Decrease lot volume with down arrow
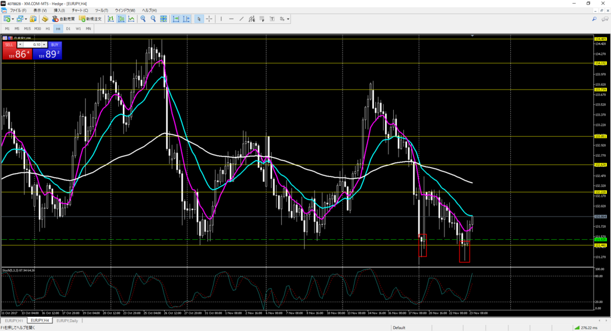Image resolution: width=611 pixels, height=331 pixels. coord(20,45)
